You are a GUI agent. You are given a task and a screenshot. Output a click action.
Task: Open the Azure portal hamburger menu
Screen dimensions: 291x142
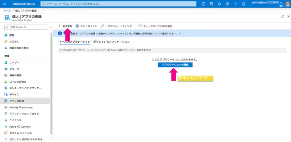(5, 4)
